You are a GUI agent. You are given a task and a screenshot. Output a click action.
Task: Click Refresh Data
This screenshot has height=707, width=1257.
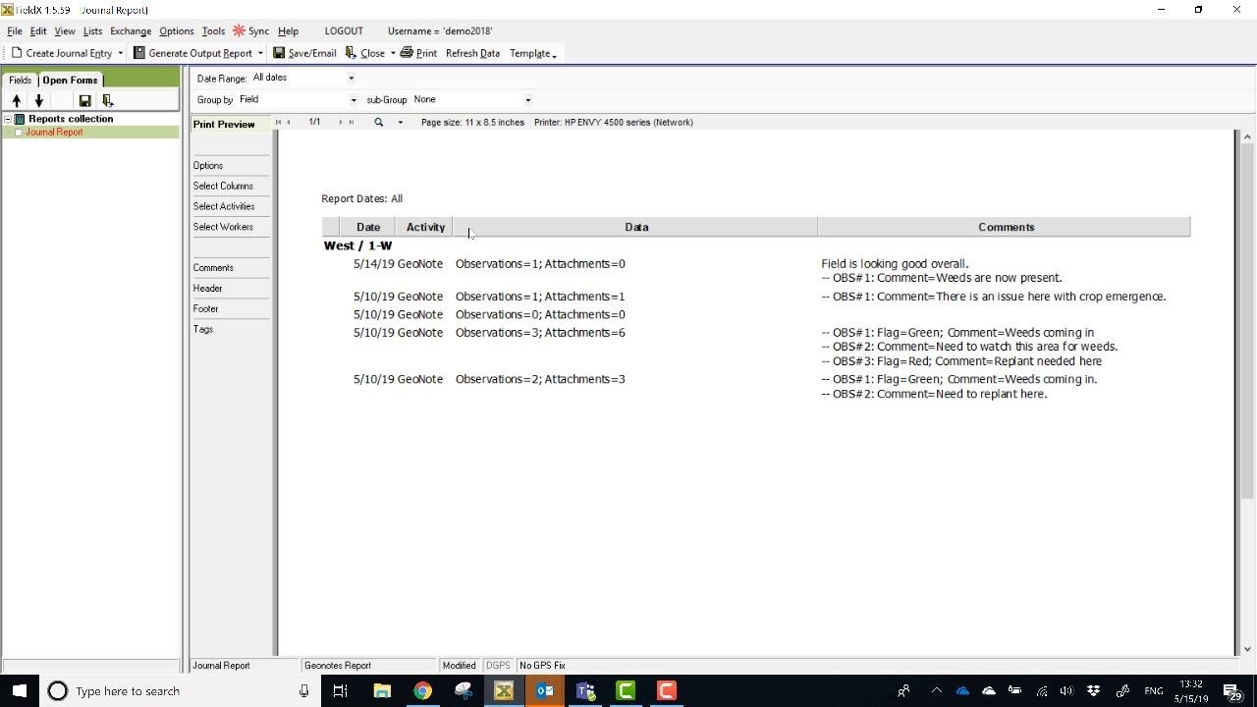(x=472, y=53)
